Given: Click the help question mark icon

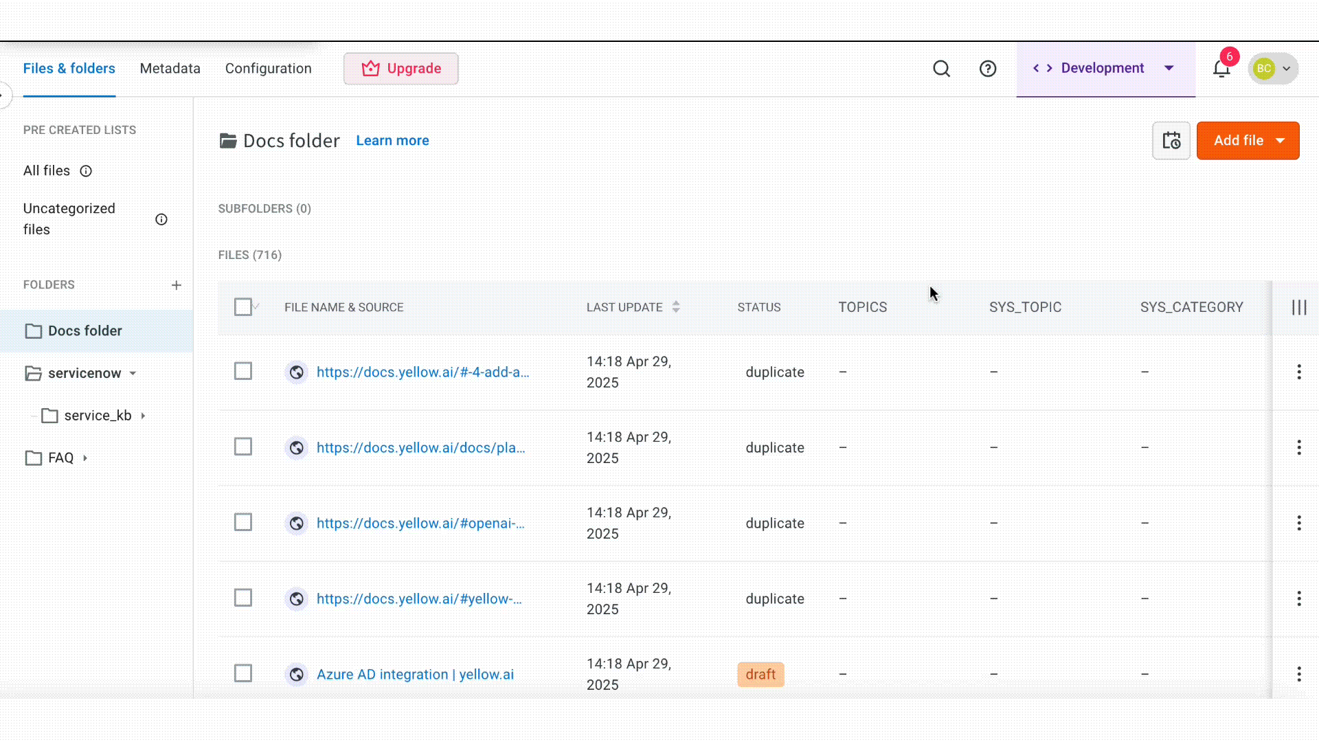Looking at the screenshot, I should pos(988,69).
